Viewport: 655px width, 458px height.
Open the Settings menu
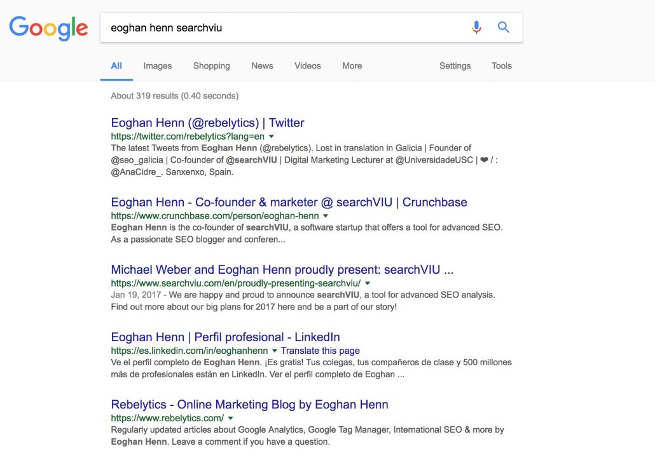click(x=455, y=65)
